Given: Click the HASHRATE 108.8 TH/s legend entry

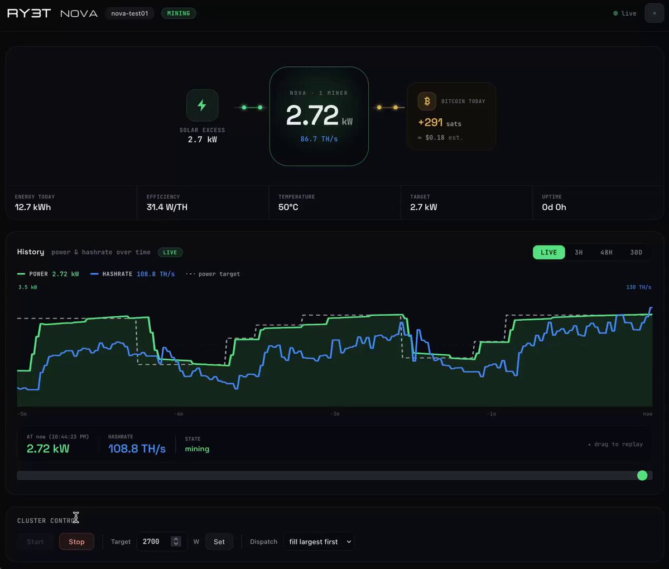Looking at the screenshot, I should click(133, 274).
